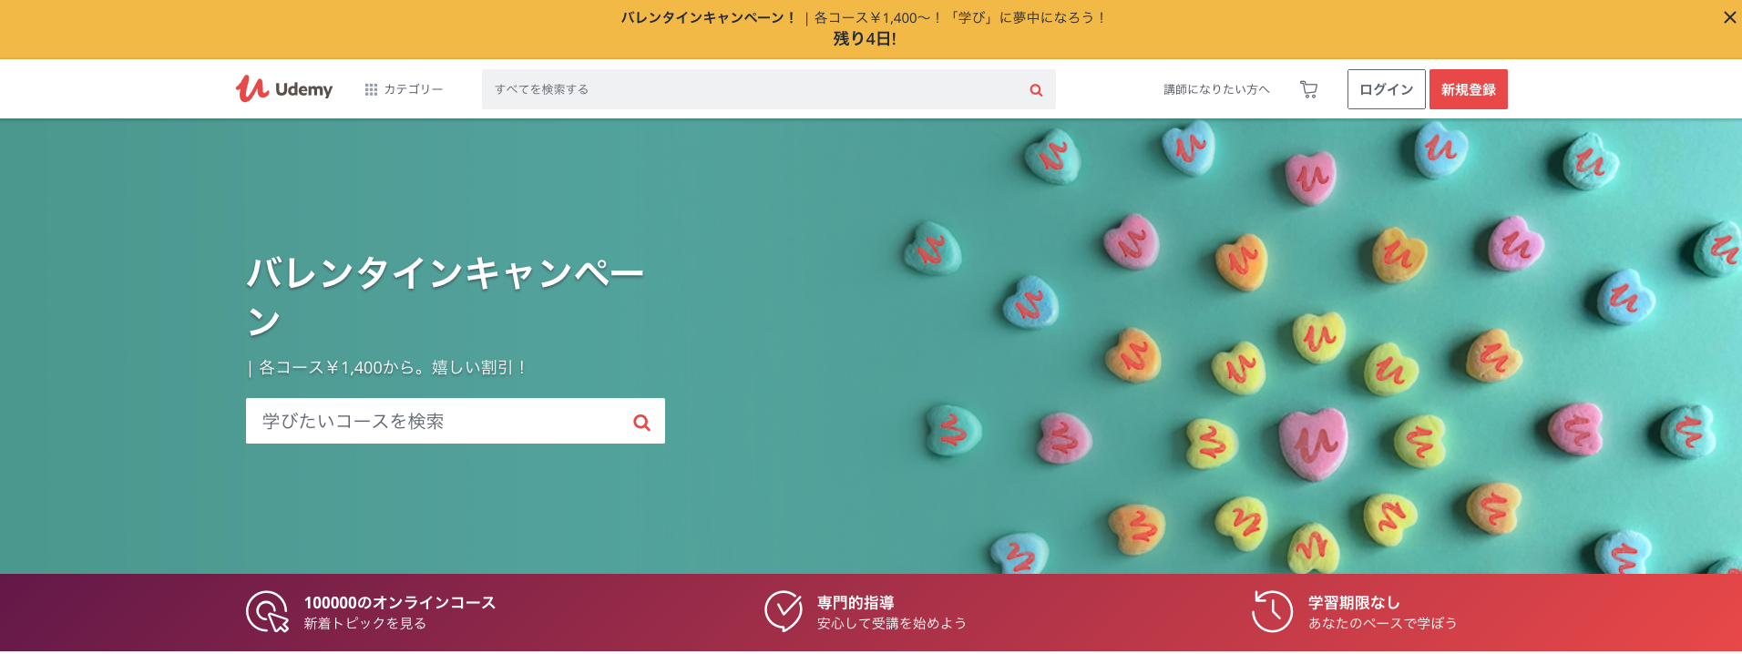The height and width of the screenshot is (654, 1742).
Task: Click the Udemy logo
Action: (x=284, y=88)
